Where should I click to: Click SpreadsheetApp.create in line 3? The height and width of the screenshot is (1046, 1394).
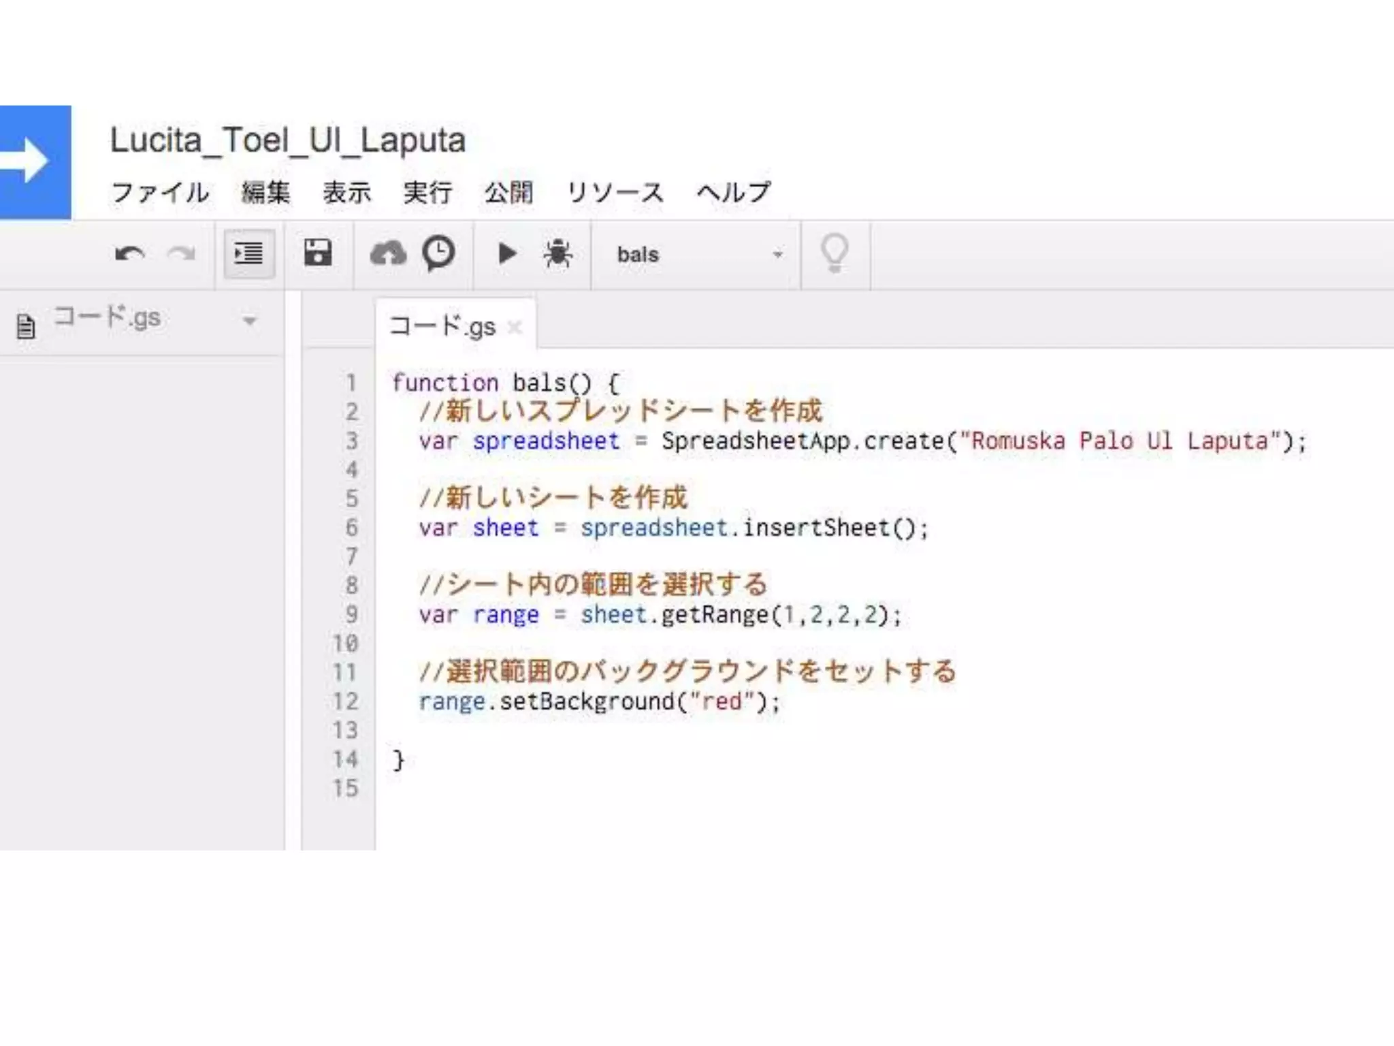[803, 441]
